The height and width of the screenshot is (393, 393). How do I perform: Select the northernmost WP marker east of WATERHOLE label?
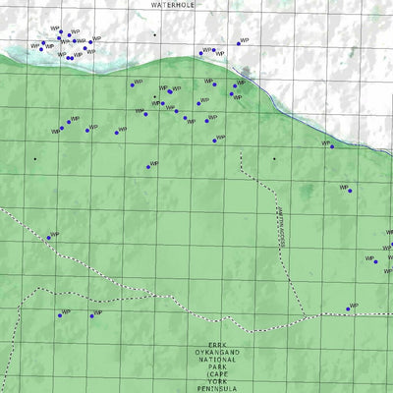(239, 43)
